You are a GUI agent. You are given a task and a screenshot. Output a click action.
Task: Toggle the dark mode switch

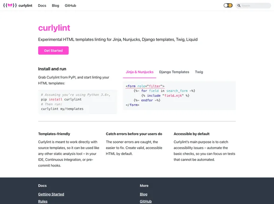tap(228, 6)
